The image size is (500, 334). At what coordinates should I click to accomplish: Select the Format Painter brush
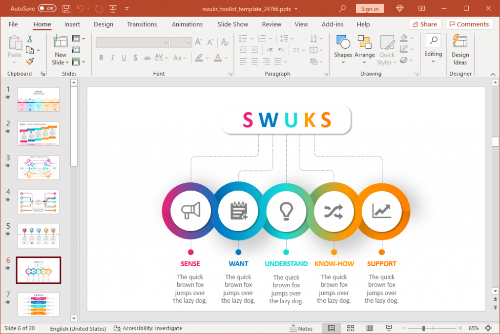tap(30, 61)
